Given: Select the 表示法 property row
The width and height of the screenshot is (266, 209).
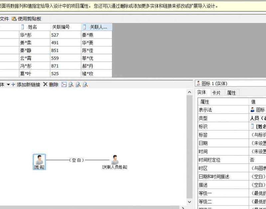Looking at the screenshot, I should [x=232, y=110].
